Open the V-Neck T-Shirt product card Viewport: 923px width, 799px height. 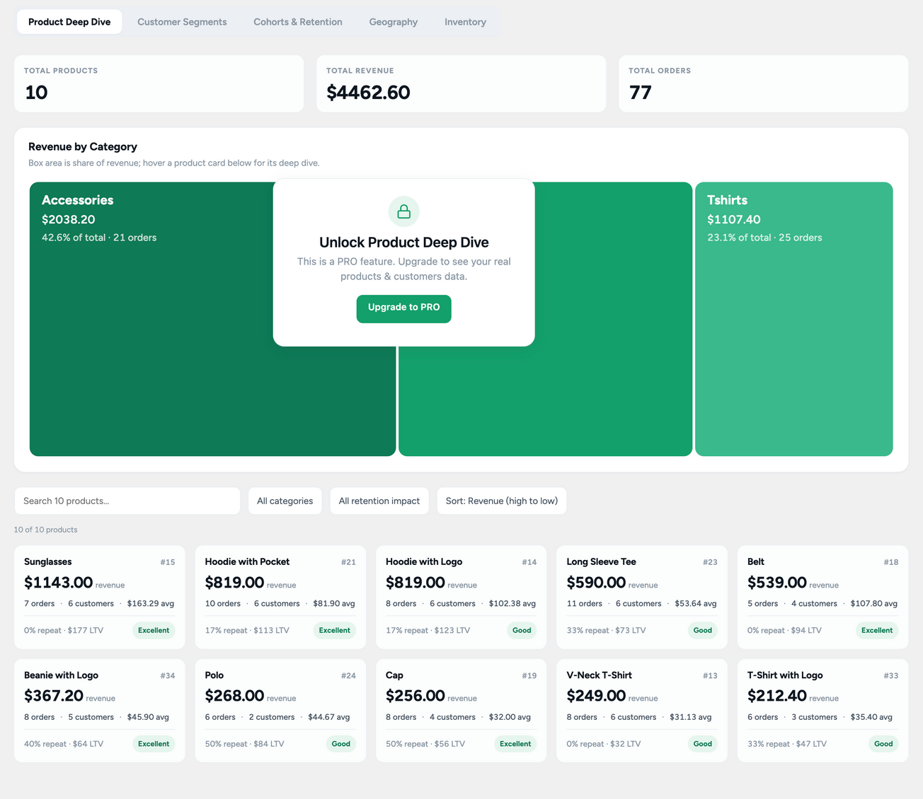642,711
